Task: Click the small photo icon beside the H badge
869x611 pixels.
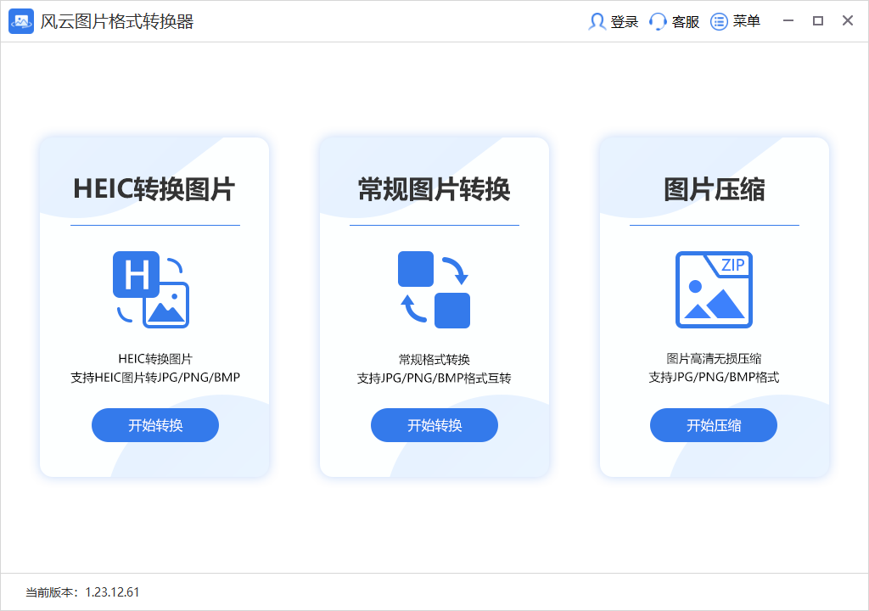Action: (167, 305)
